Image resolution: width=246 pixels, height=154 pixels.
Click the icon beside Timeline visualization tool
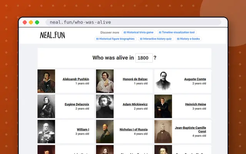click(160, 32)
